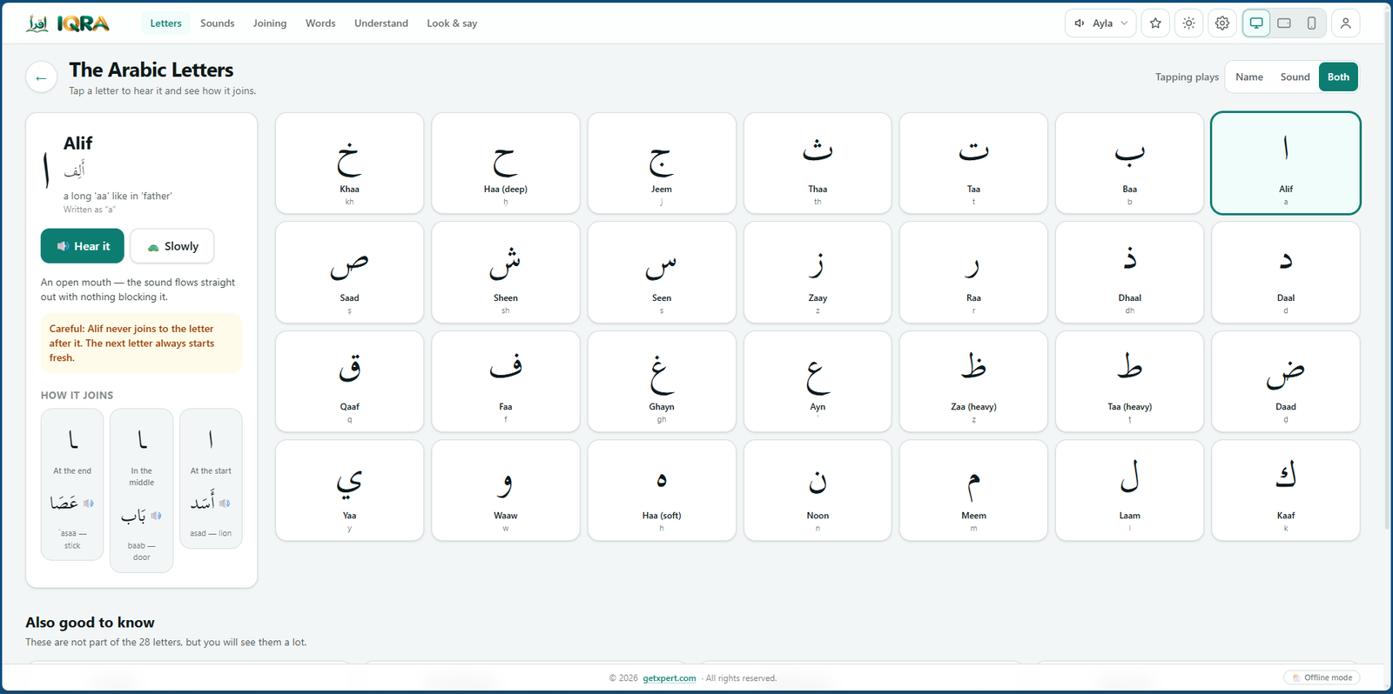
Task: Set tapping plays to Name
Action: (1248, 77)
